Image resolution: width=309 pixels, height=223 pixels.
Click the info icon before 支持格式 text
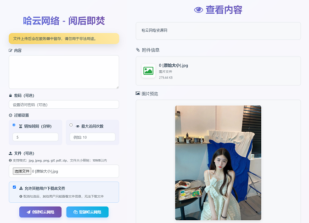[10, 160]
